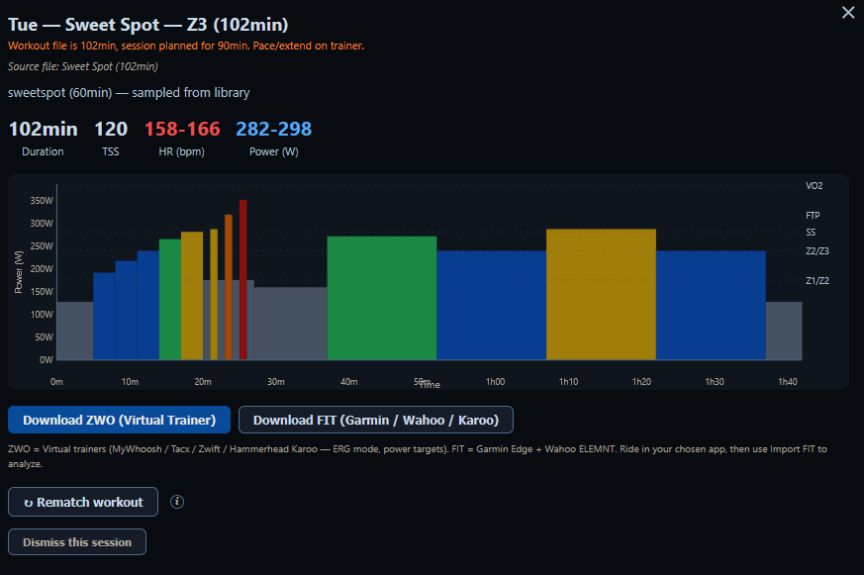Viewport: 864px width, 575px height.
Task: Click the 120 TSS stat
Action: tap(111, 129)
